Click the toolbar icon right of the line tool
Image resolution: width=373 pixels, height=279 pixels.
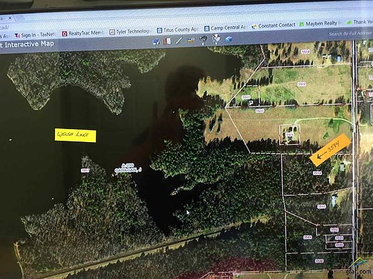pos(191,40)
